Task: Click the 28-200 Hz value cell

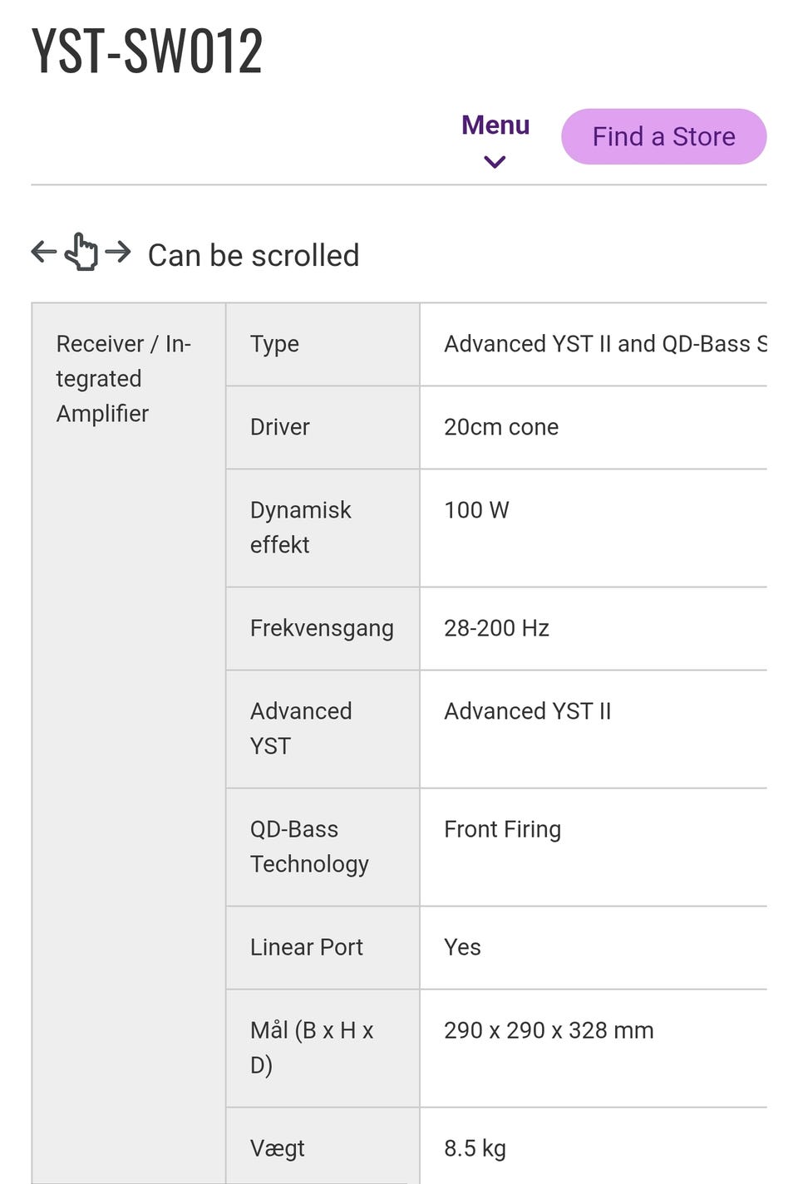Action: [x=496, y=628]
